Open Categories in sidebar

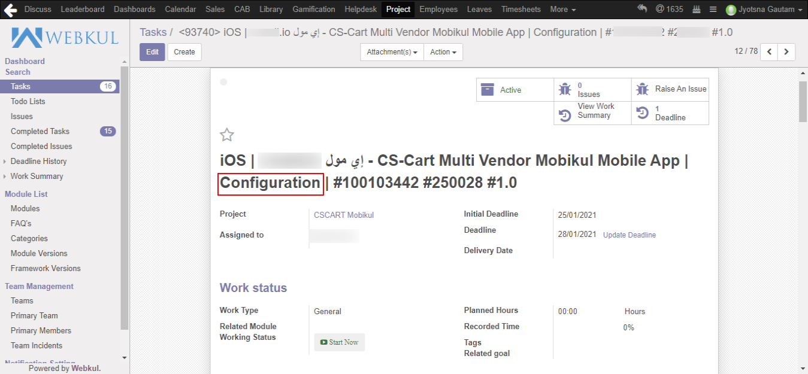pyautogui.click(x=29, y=238)
